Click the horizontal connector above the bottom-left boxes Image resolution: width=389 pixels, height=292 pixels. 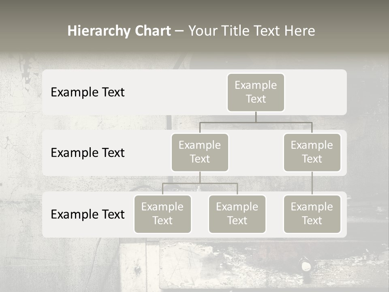point(219,183)
